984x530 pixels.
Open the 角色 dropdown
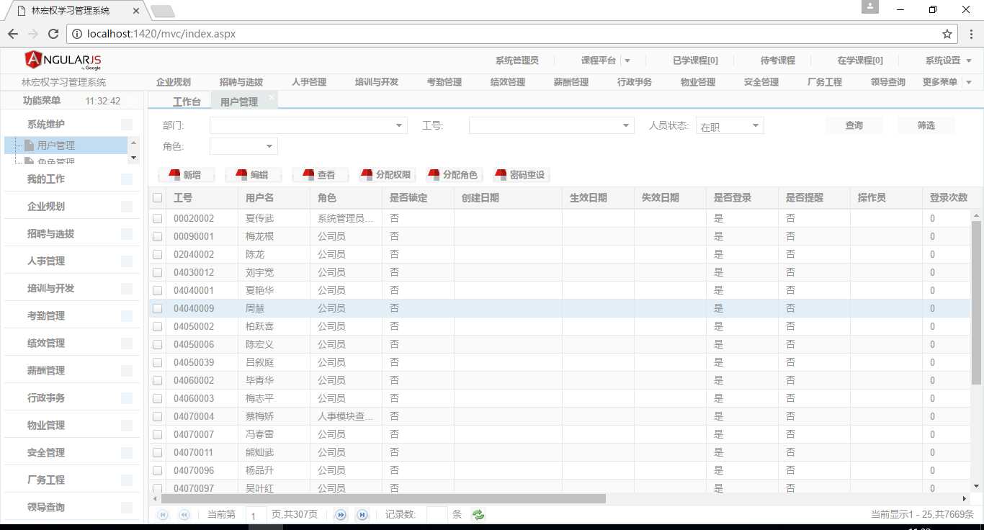point(243,147)
